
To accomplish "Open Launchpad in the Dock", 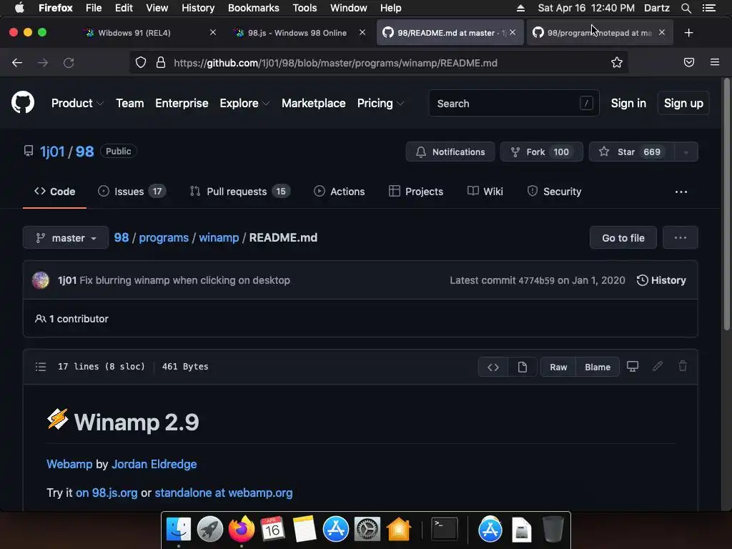I will point(210,530).
